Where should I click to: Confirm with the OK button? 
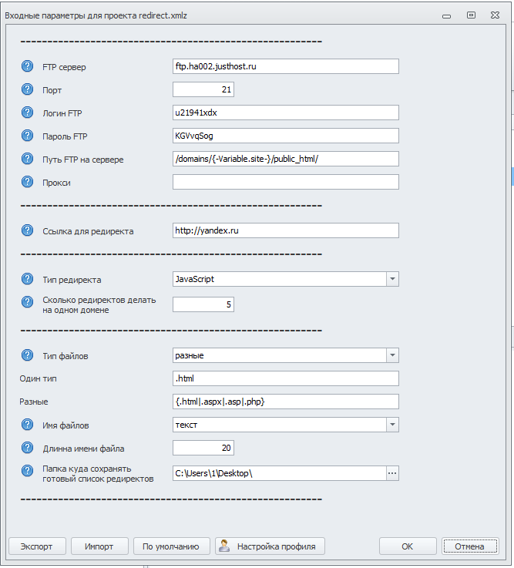408,546
